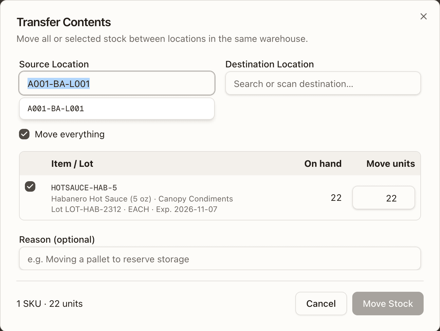Viewport: 440px width, 331px height.
Task: Toggle the HOTSAUCE-HAB-5 row checkbox
Action: click(x=30, y=186)
